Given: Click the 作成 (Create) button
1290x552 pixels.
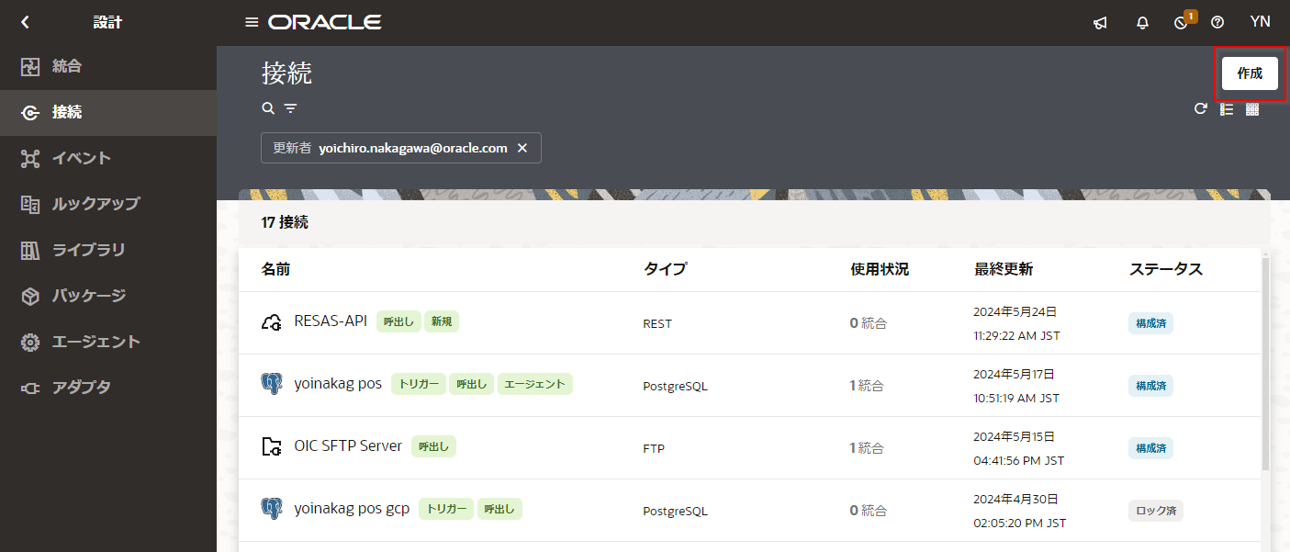Looking at the screenshot, I should (x=1249, y=73).
